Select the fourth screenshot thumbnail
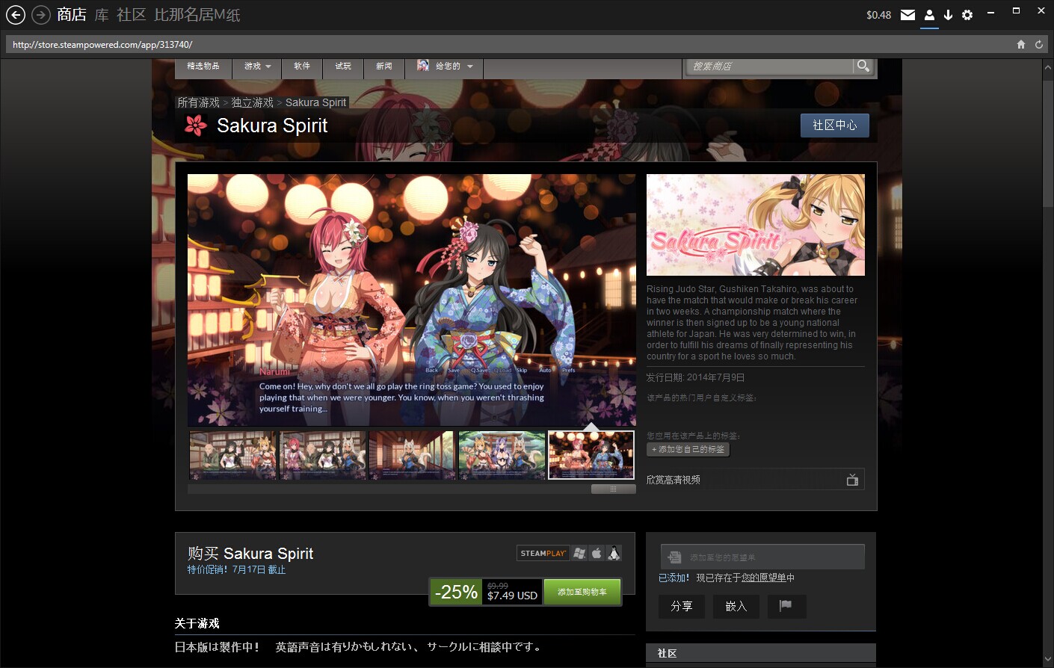This screenshot has height=668, width=1054. [502, 455]
